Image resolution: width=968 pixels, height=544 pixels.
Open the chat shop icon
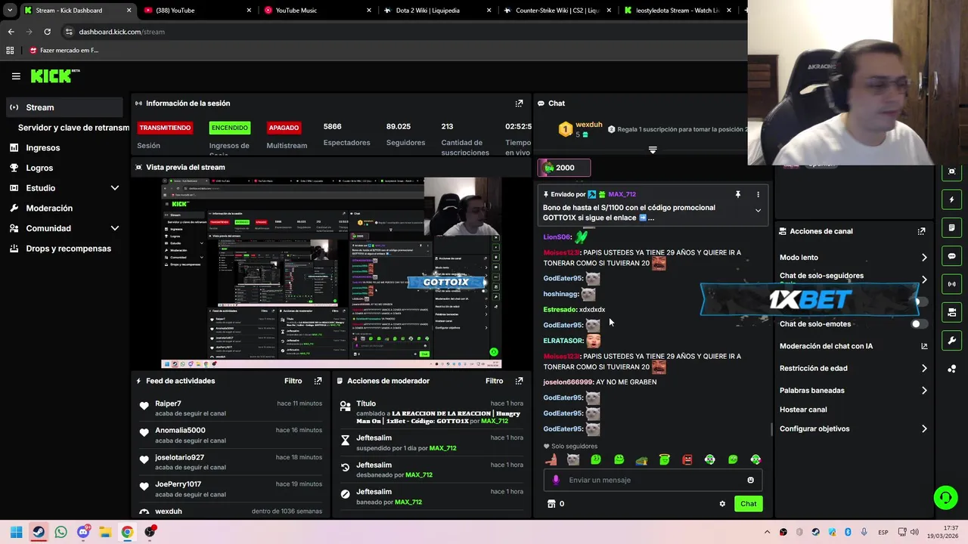coord(551,504)
